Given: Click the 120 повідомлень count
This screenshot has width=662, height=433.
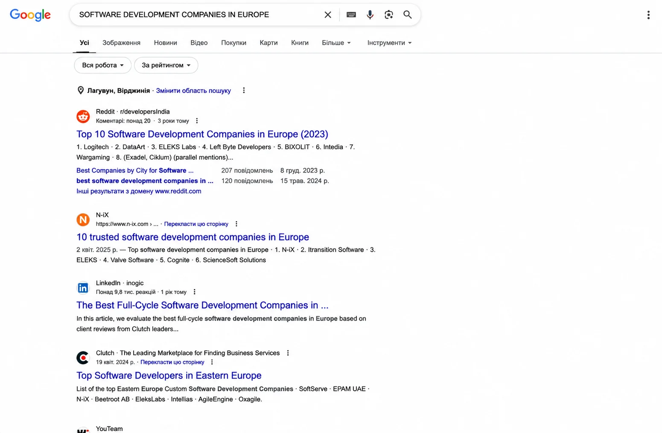Looking at the screenshot, I should point(247,181).
